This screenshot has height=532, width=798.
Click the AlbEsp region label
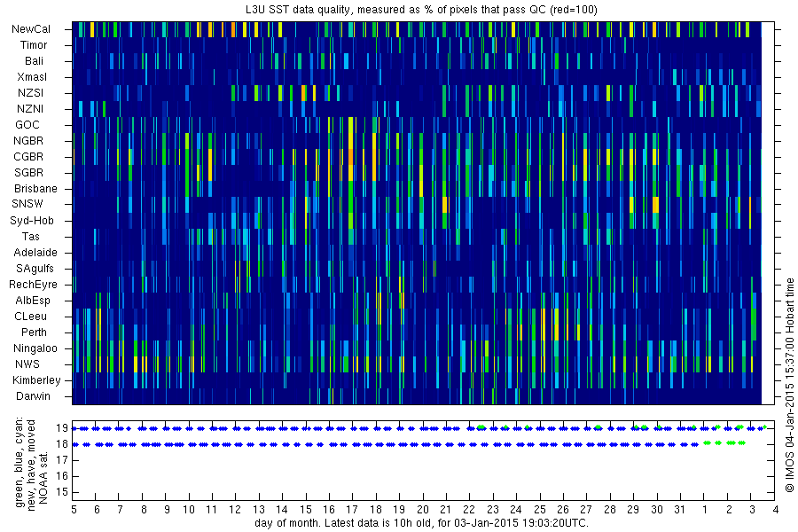click(33, 301)
